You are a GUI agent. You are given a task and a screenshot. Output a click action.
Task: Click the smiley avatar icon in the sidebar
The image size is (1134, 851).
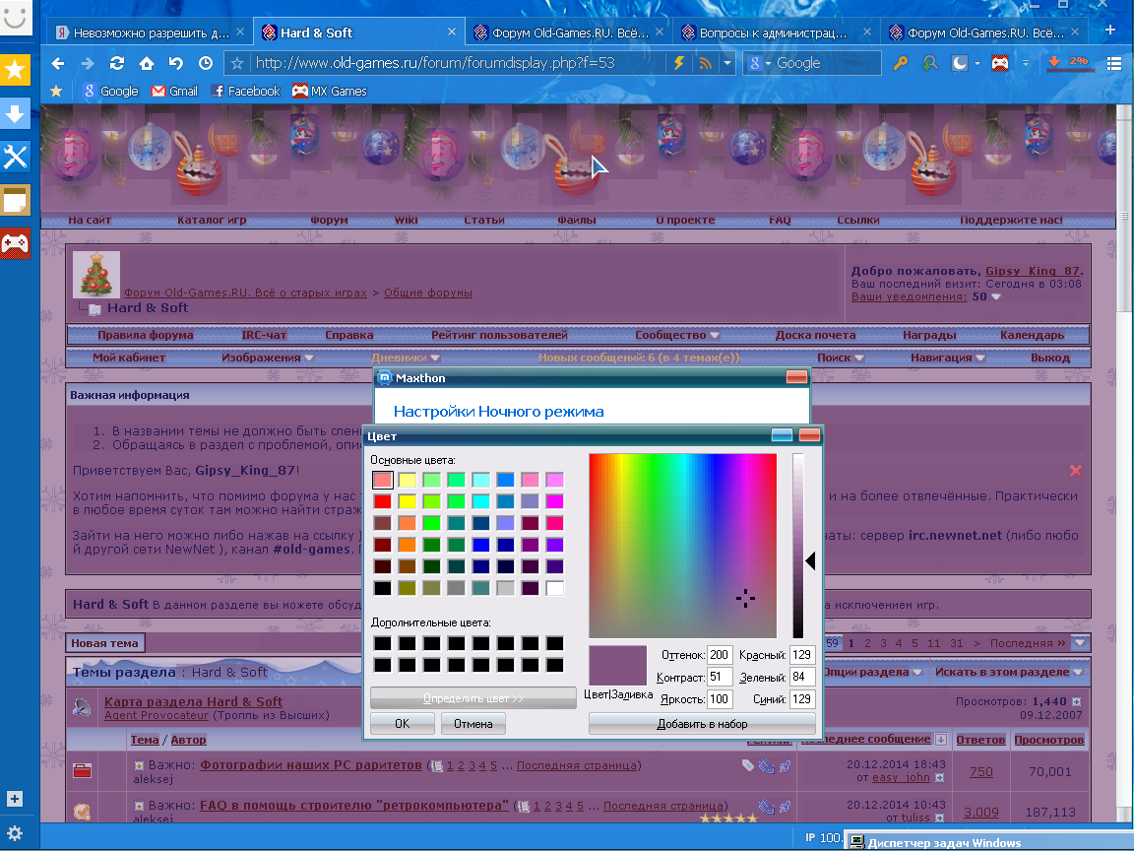click(15, 16)
